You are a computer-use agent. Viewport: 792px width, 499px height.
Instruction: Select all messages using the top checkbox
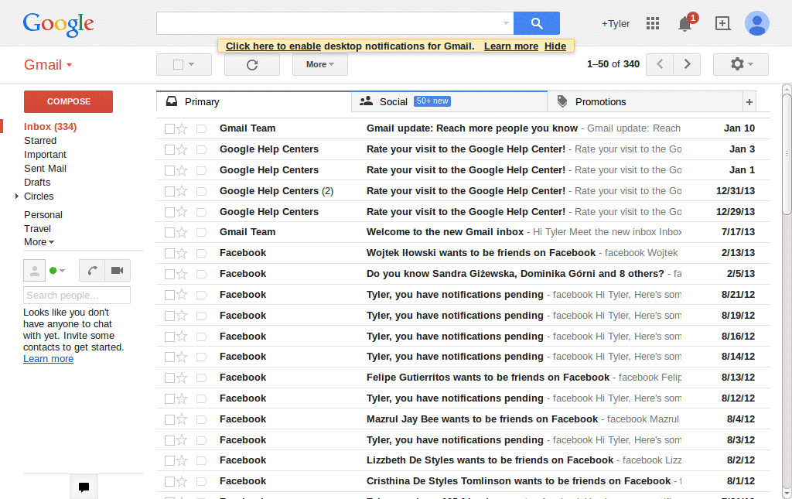point(179,64)
